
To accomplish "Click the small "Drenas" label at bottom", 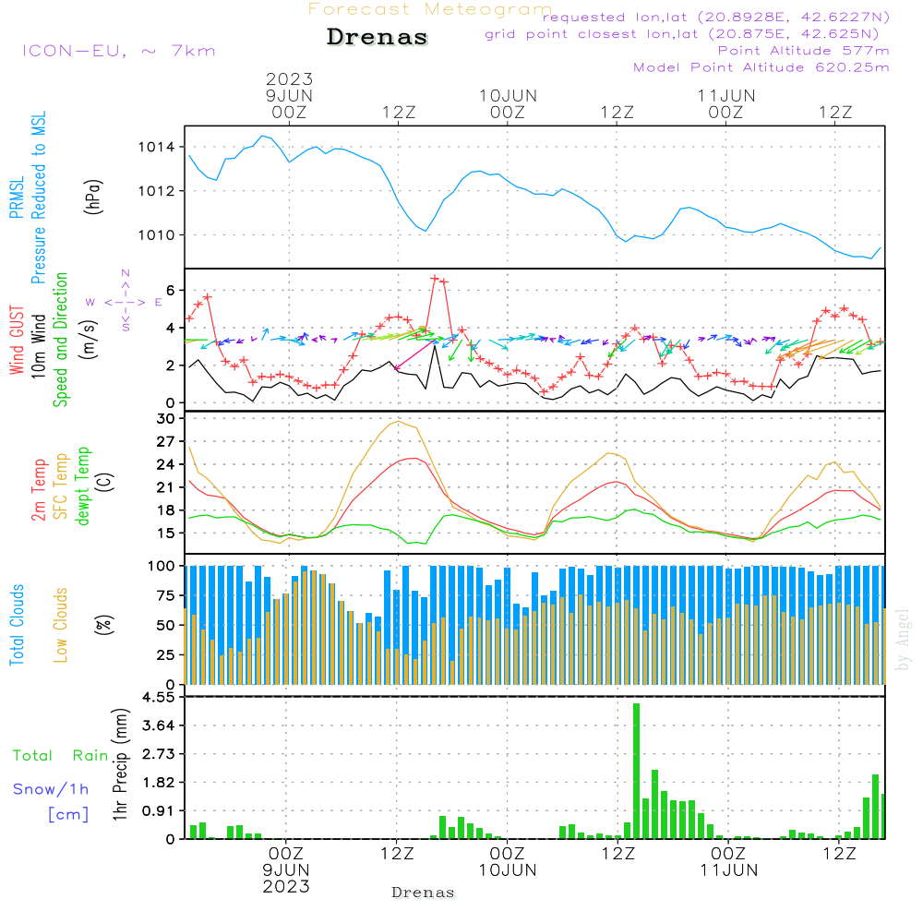I will (x=424, y=893).
